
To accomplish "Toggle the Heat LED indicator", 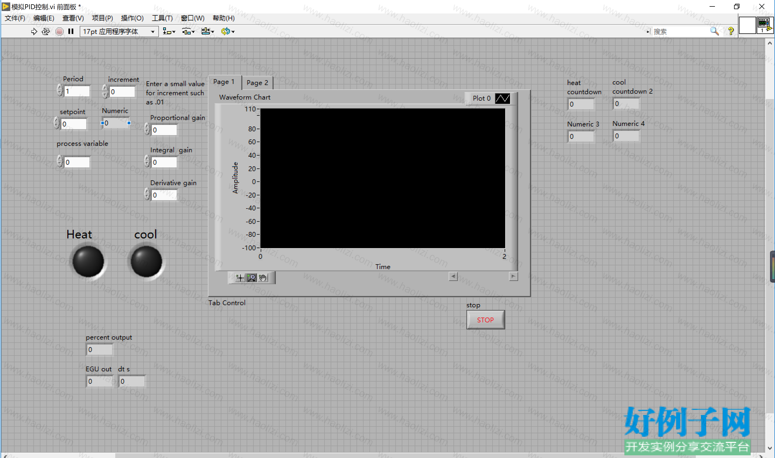I will pos(88,261).
